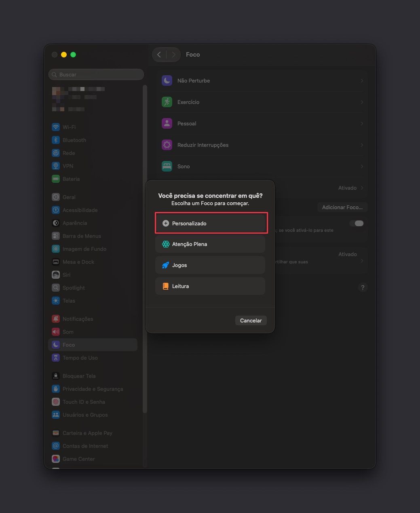The height and width of the screenshot is (513, 420).
Task: Open Spotlight settings
Action: pyautogui.click(x=93, y=288)
